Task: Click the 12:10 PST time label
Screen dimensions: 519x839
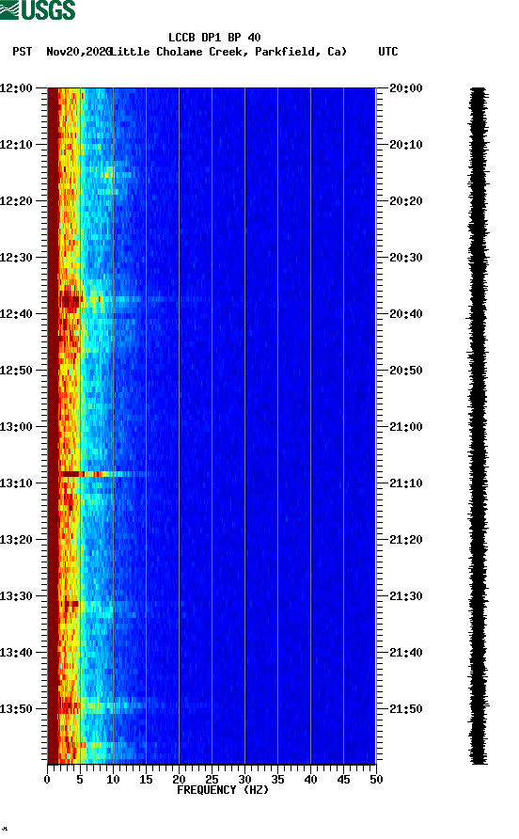Action: 17,145
